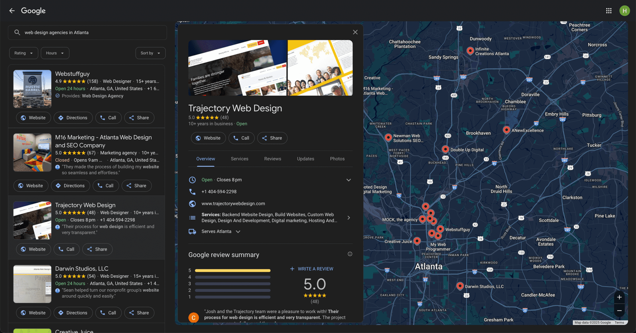The width and height of the screenshot is (636, 333).
Task: Expand the Serves Atlanta area dropdown
Action: tap(238, 232)
